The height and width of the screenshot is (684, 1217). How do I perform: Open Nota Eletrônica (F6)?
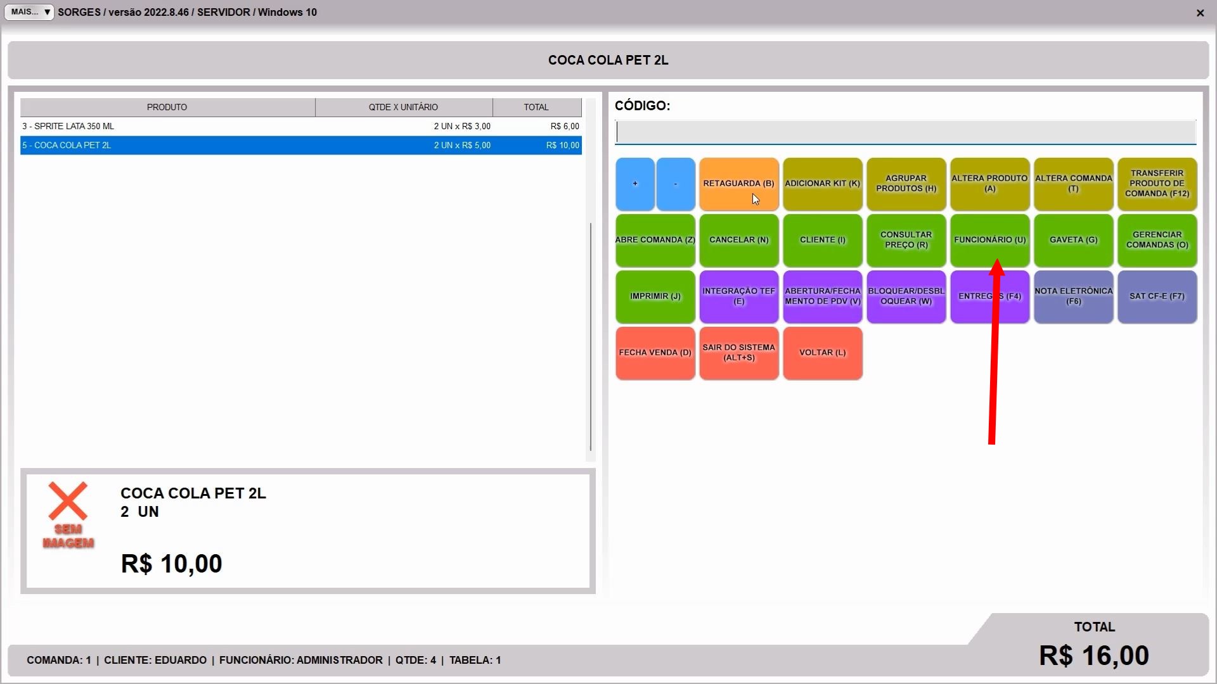(1073, 296)
